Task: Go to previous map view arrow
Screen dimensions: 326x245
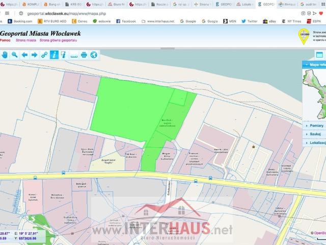Action: click(x=24, y=55)
